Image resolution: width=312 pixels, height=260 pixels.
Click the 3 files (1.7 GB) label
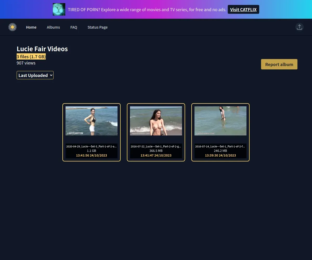pyautogui.click(x=31, y=57)
